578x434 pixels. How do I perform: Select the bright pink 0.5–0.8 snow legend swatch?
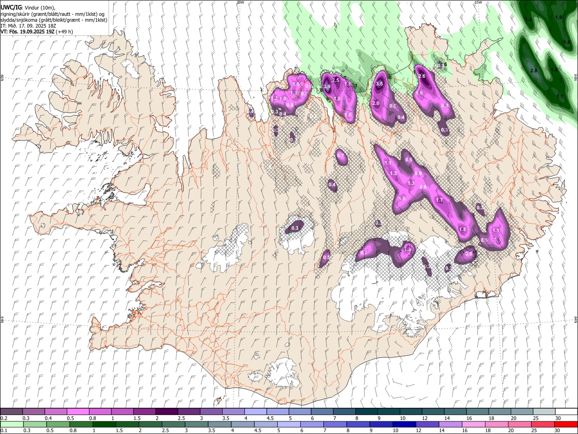tap(78, 412)
